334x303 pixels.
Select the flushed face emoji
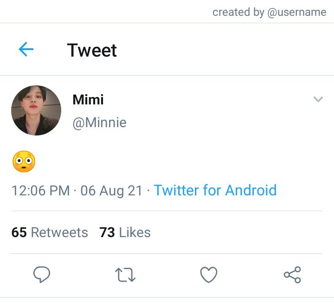point(24,161)
